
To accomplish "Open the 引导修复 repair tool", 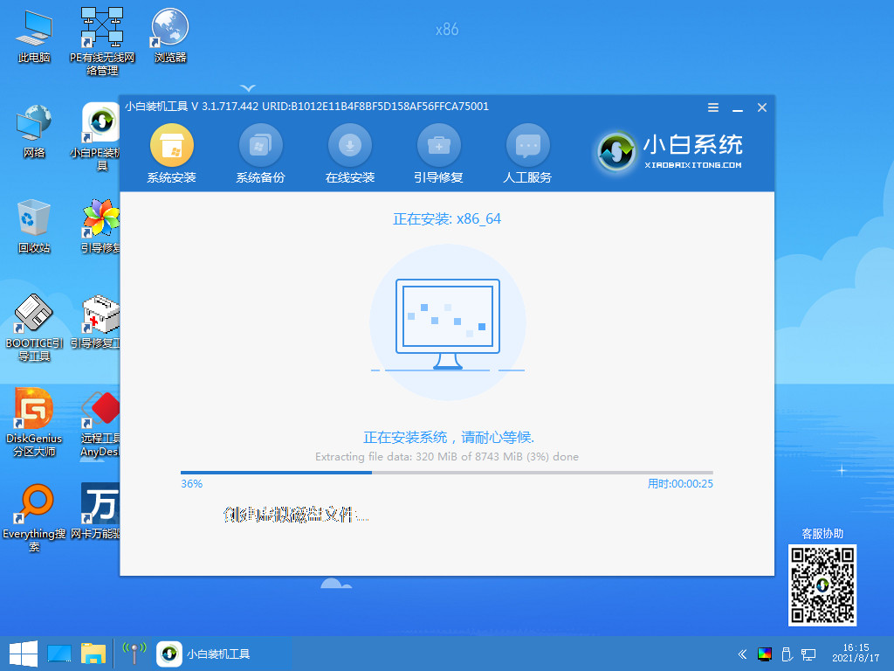I will coord(438,146).
